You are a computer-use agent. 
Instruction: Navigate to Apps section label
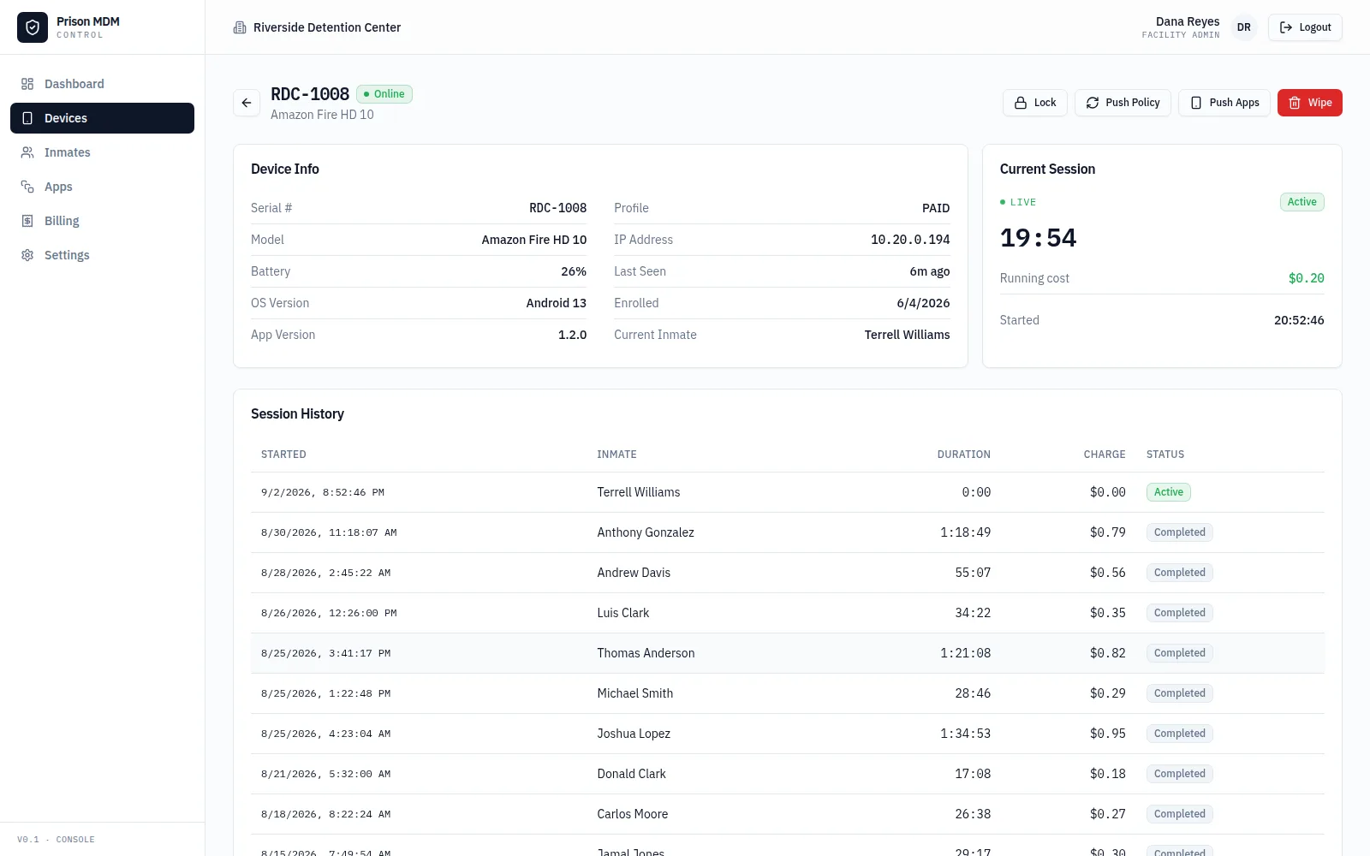[58, 187]
